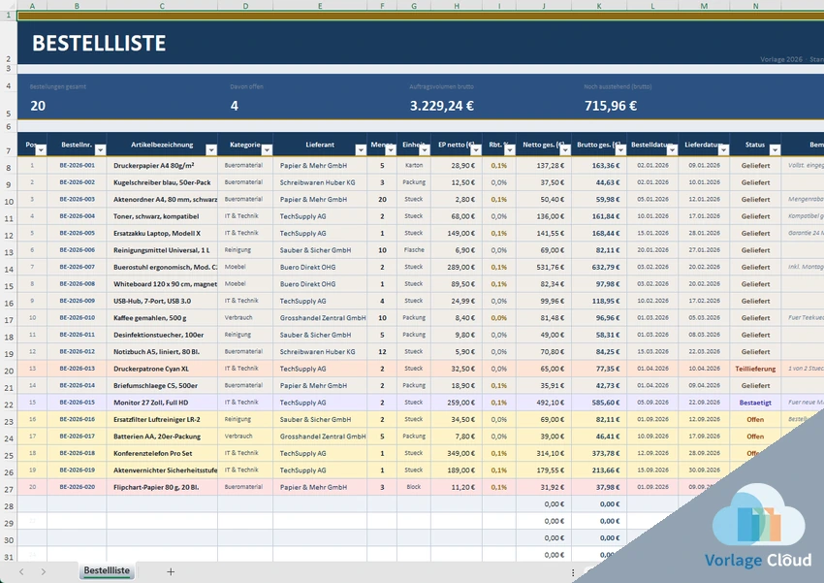Viewport: 824px width, 583px height.
Task: Select the Bestellliste sheet tab
Action: coord(107,571)
